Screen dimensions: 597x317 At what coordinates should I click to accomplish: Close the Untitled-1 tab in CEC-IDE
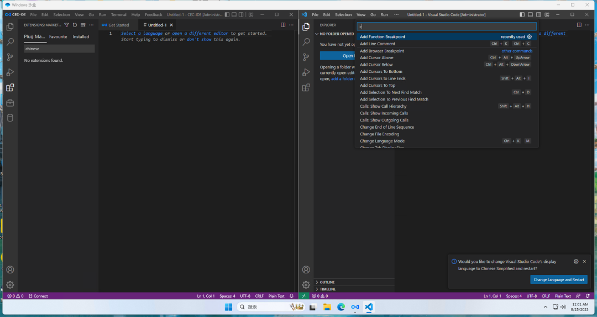[171, 25]
